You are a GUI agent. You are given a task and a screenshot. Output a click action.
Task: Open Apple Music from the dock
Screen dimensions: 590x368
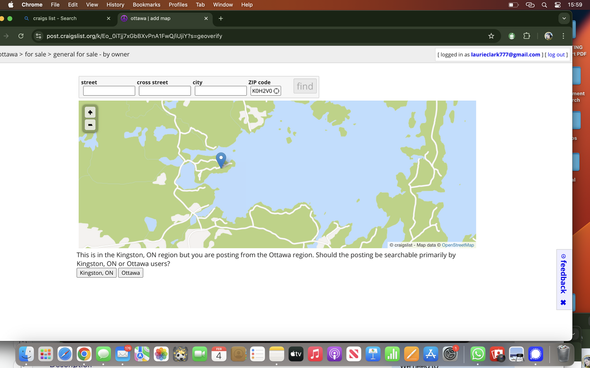pyautogui.click(x=315, y=354)
